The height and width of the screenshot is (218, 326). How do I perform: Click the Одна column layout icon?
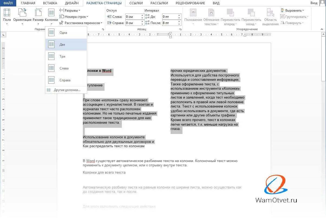(x=51, y=33)
